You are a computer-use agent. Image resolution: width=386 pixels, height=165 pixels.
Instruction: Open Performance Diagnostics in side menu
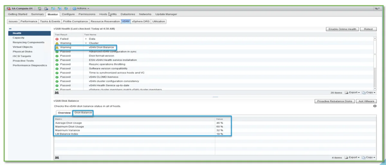point(29,65)
